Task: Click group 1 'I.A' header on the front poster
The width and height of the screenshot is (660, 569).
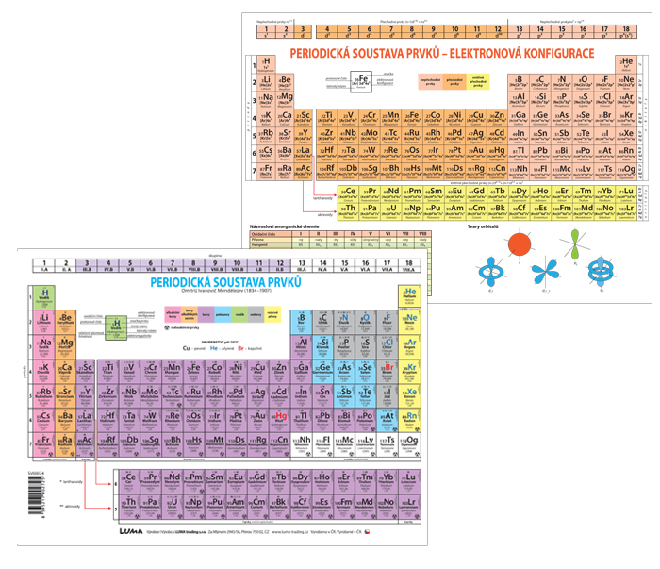Action: (x=43, y=266)
